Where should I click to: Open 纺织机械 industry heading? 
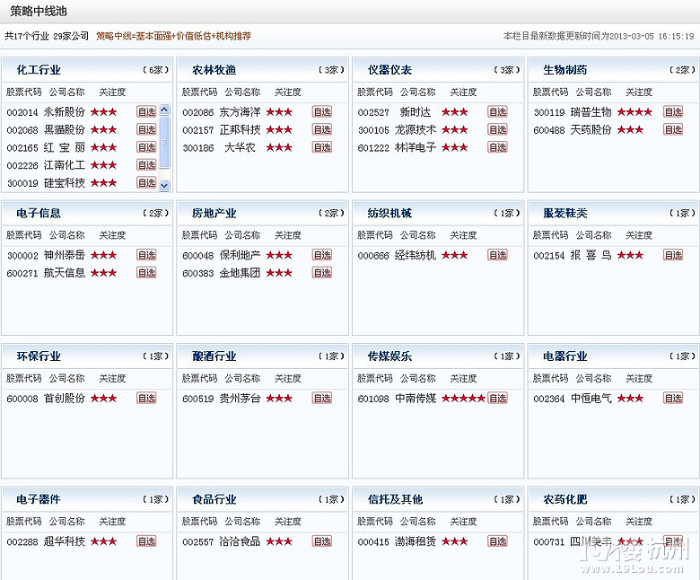(389, 213)
